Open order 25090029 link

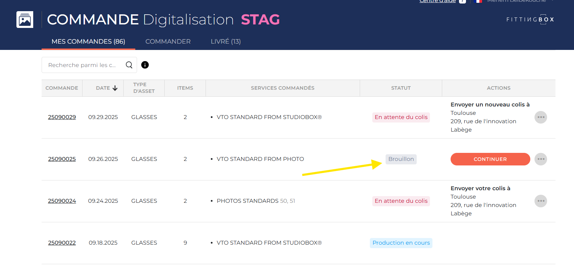coord(62,117)
